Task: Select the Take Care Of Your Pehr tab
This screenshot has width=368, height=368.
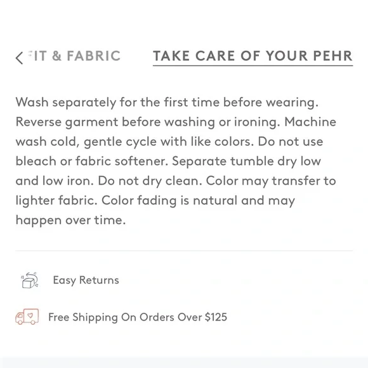Action: coord(253,56)
